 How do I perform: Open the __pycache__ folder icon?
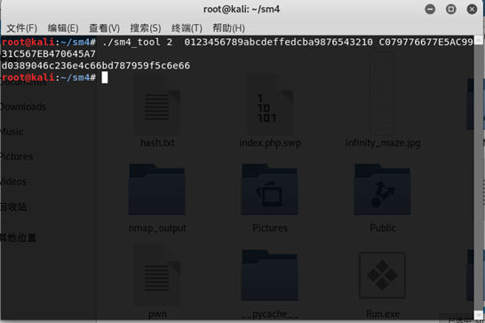[270, 275]
